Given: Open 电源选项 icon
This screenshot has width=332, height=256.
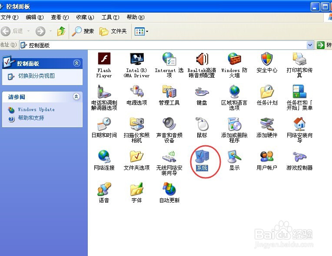Looking at the screenshot, I should pyautogui.click(x=136, y=92).
